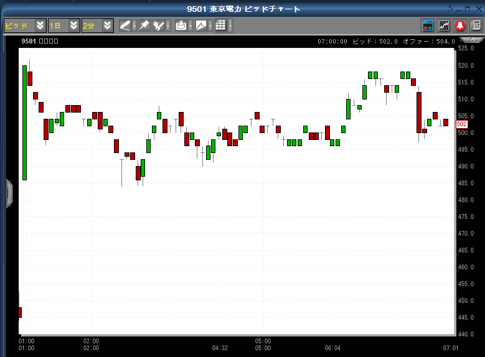Click the pushpin icon in toolbar
The height and width of the screenshot is (357, 485).
point(144,25)
